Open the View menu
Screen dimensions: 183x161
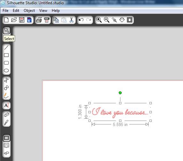43,11
